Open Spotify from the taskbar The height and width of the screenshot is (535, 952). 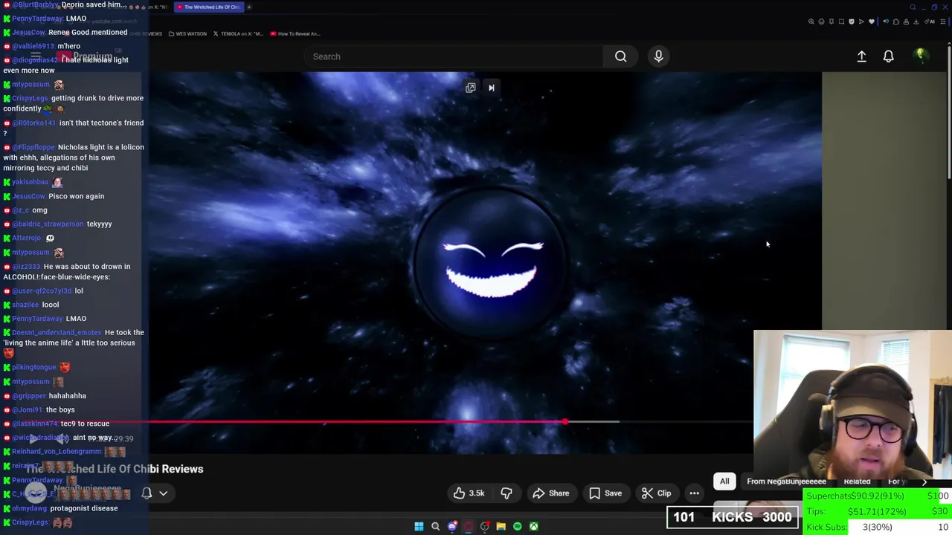coord(517,527)
